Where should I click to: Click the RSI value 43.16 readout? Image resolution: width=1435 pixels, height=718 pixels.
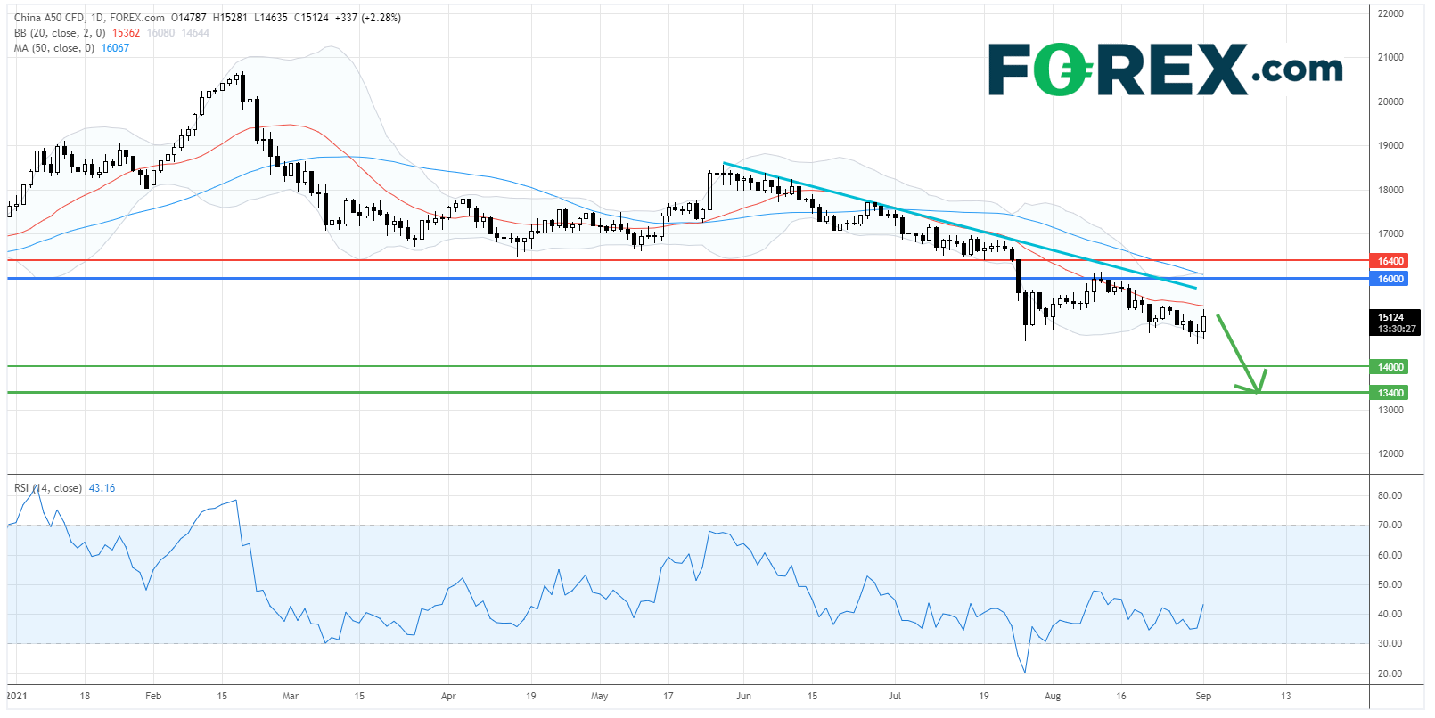tap(102, 488)
